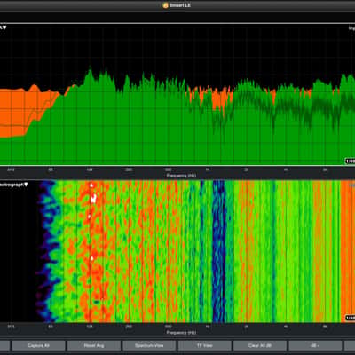Image resolution: width=355 pixels, height=355 pixels.
Task: Click the RTA plot Frequency (Hz) axis label
Action: [x=181, y=176]
